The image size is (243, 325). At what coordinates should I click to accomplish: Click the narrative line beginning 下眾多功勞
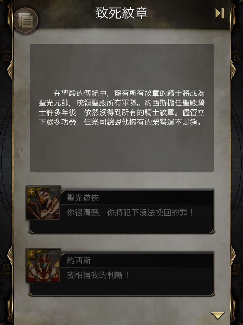pyautogui.click(x=120, y=122)
